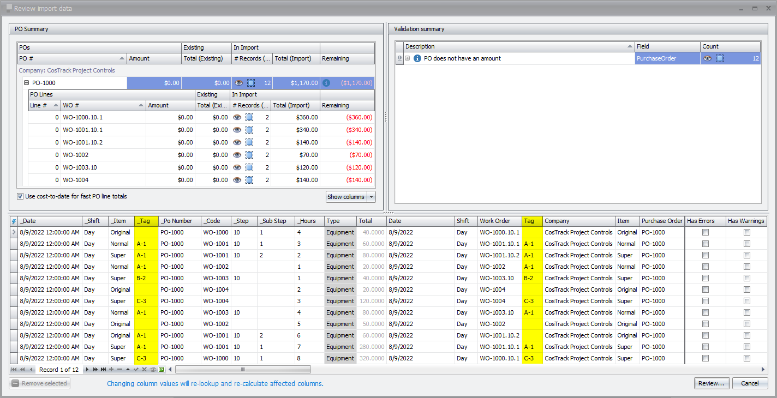
Task: Show records for the WO-1003.10 PO line via the eye icon
Action: point(237,167)
